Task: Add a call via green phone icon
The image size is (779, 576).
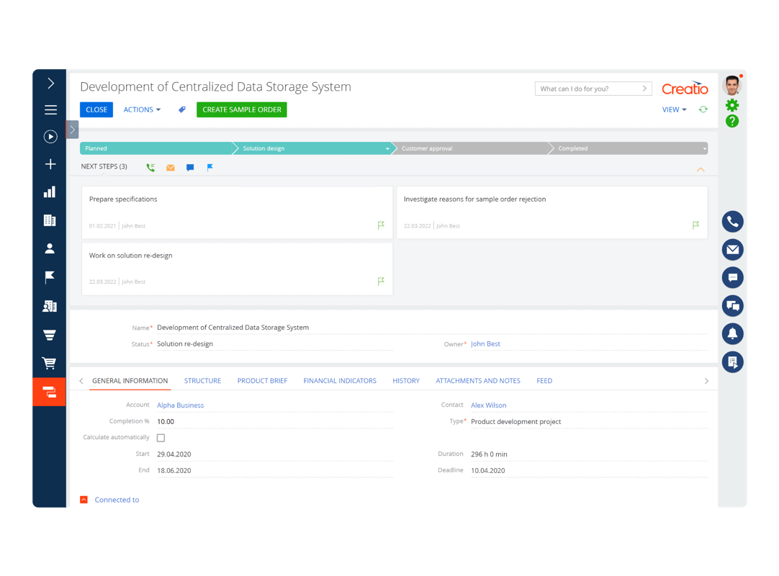Action: pos(150,168)
